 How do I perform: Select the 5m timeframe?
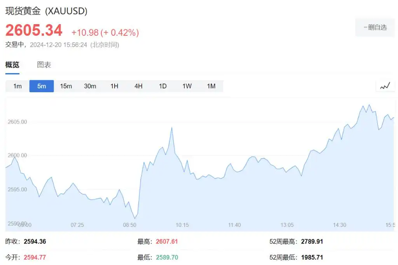point(42,86)
